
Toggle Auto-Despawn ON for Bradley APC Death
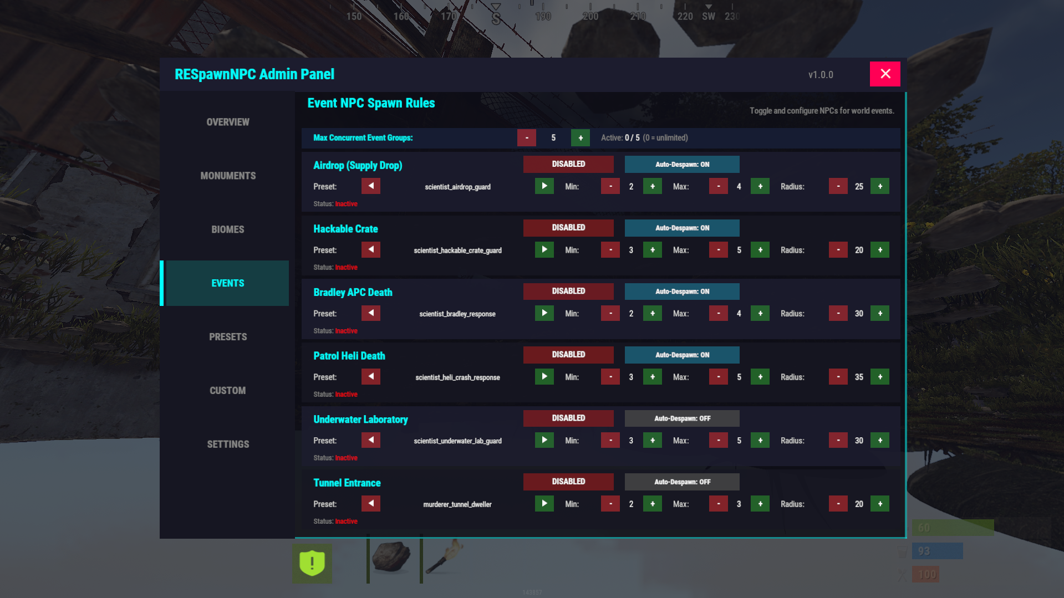(x=681, y=292)
